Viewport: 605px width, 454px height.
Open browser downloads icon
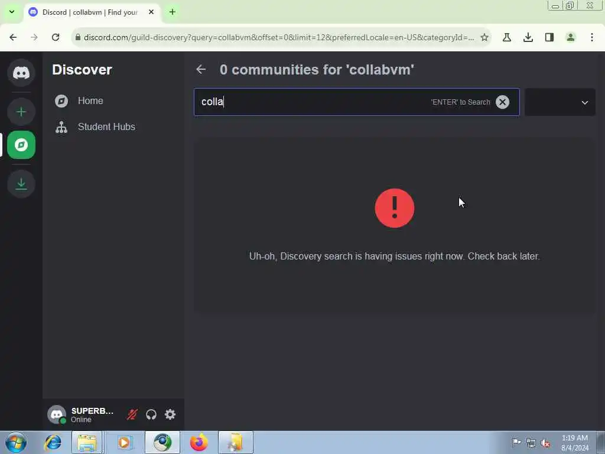[x=528, y=37]
